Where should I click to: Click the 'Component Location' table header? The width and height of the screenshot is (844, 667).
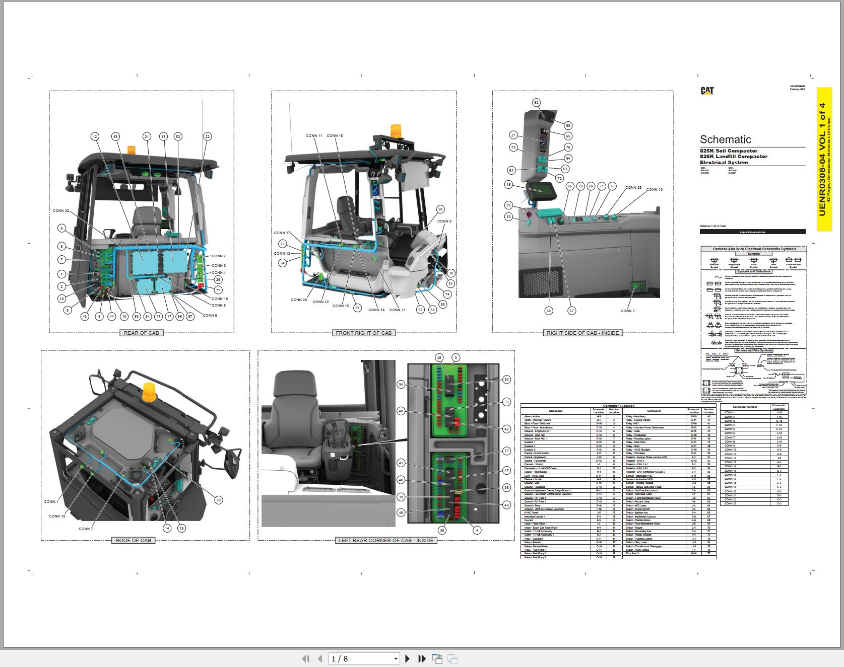click(x=619, y=406)
